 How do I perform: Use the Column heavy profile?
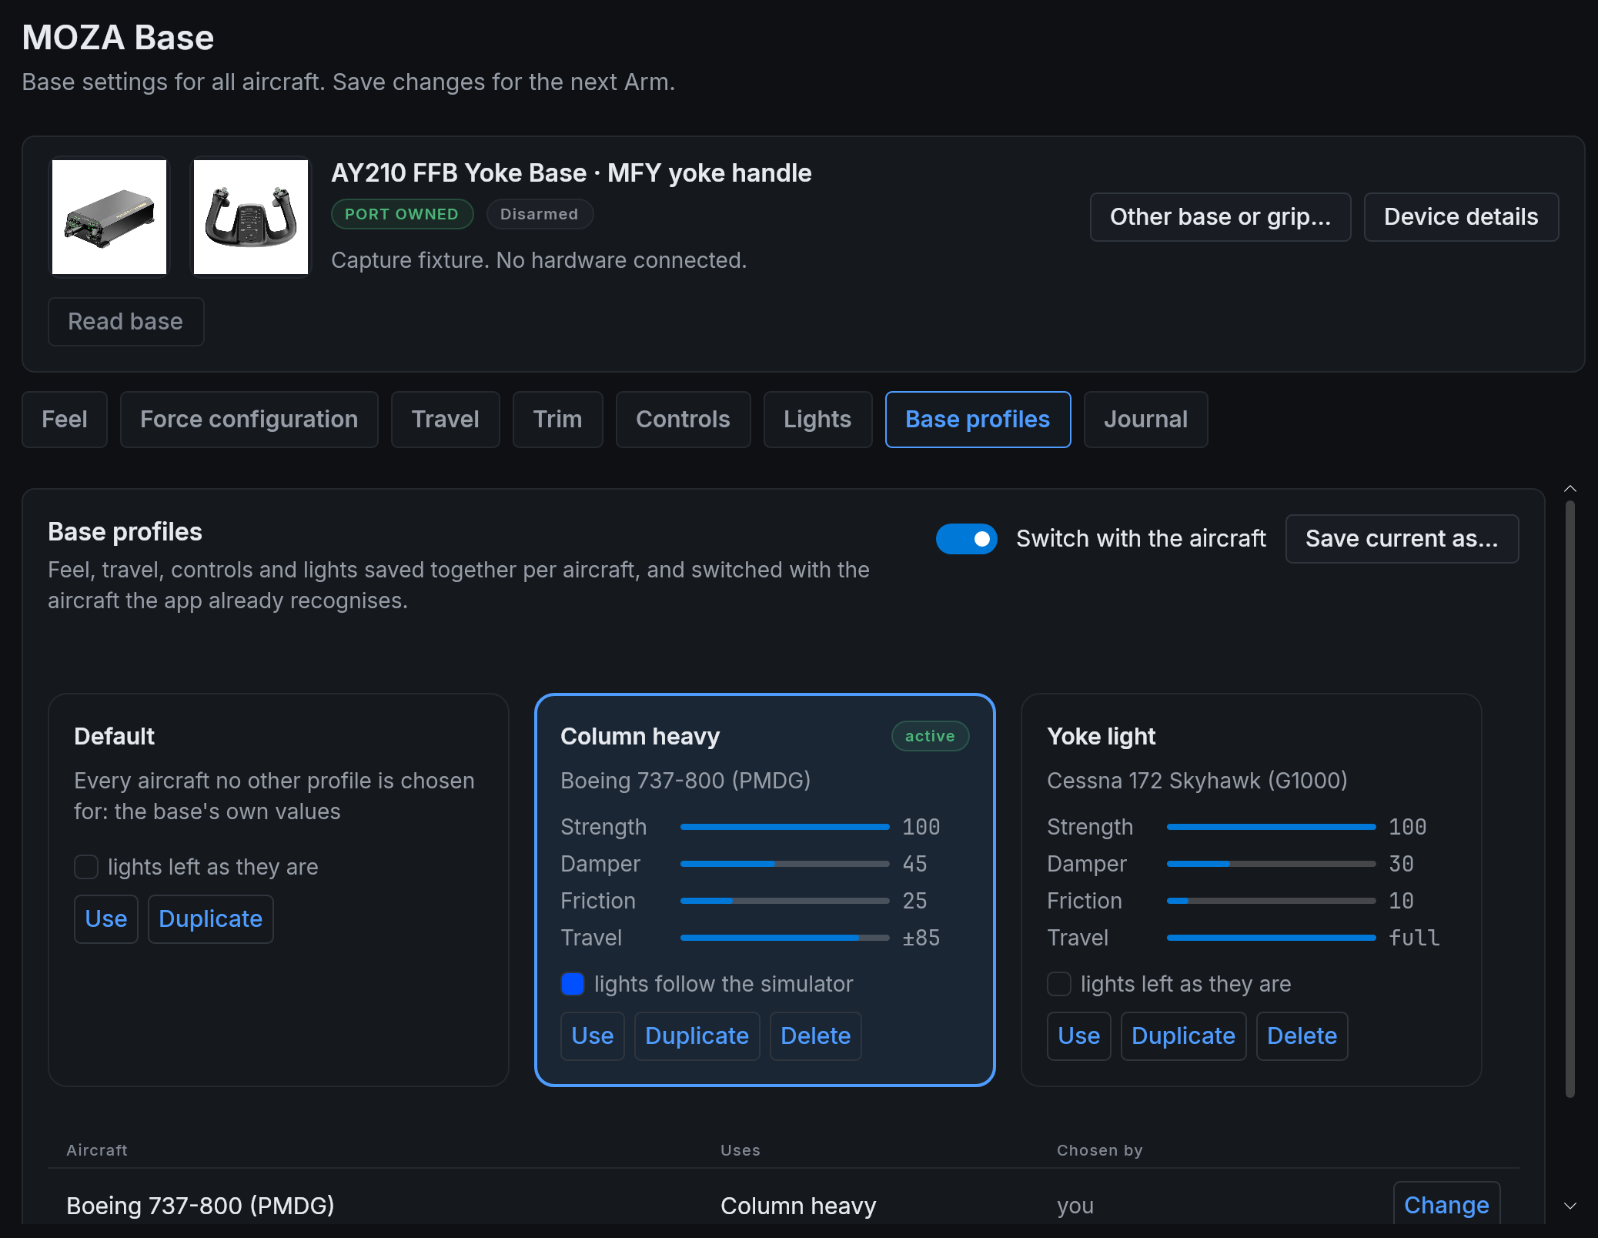[x=593, y=1036]
